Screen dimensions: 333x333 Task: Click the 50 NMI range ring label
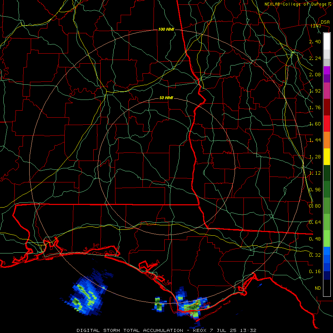tap(166, 98)
